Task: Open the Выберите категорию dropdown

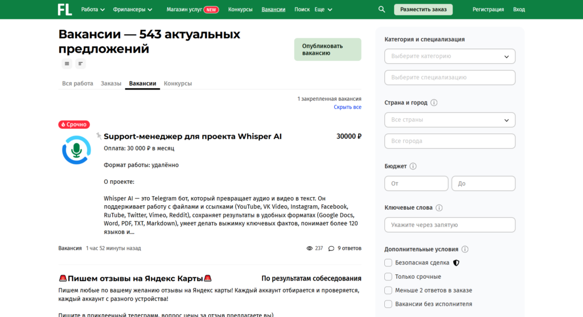Action: tap(450, 56)
